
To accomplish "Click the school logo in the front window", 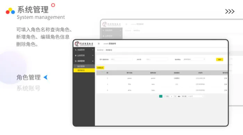I will click(84, 44).
